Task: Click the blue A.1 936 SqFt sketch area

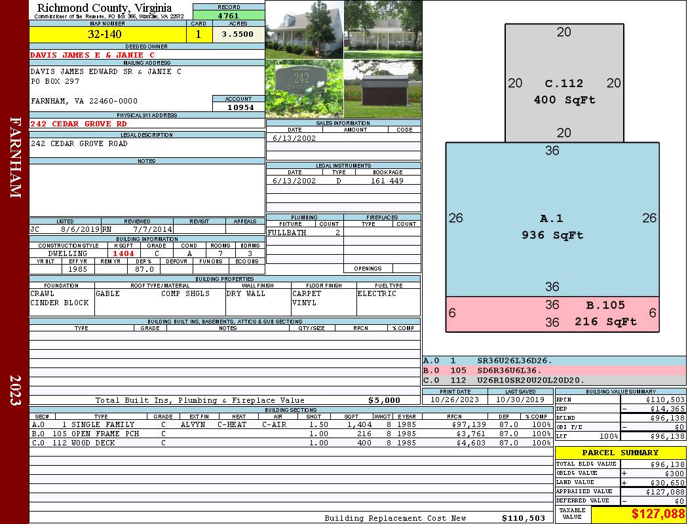Action: pyautogui.click(x=552, y=219)
